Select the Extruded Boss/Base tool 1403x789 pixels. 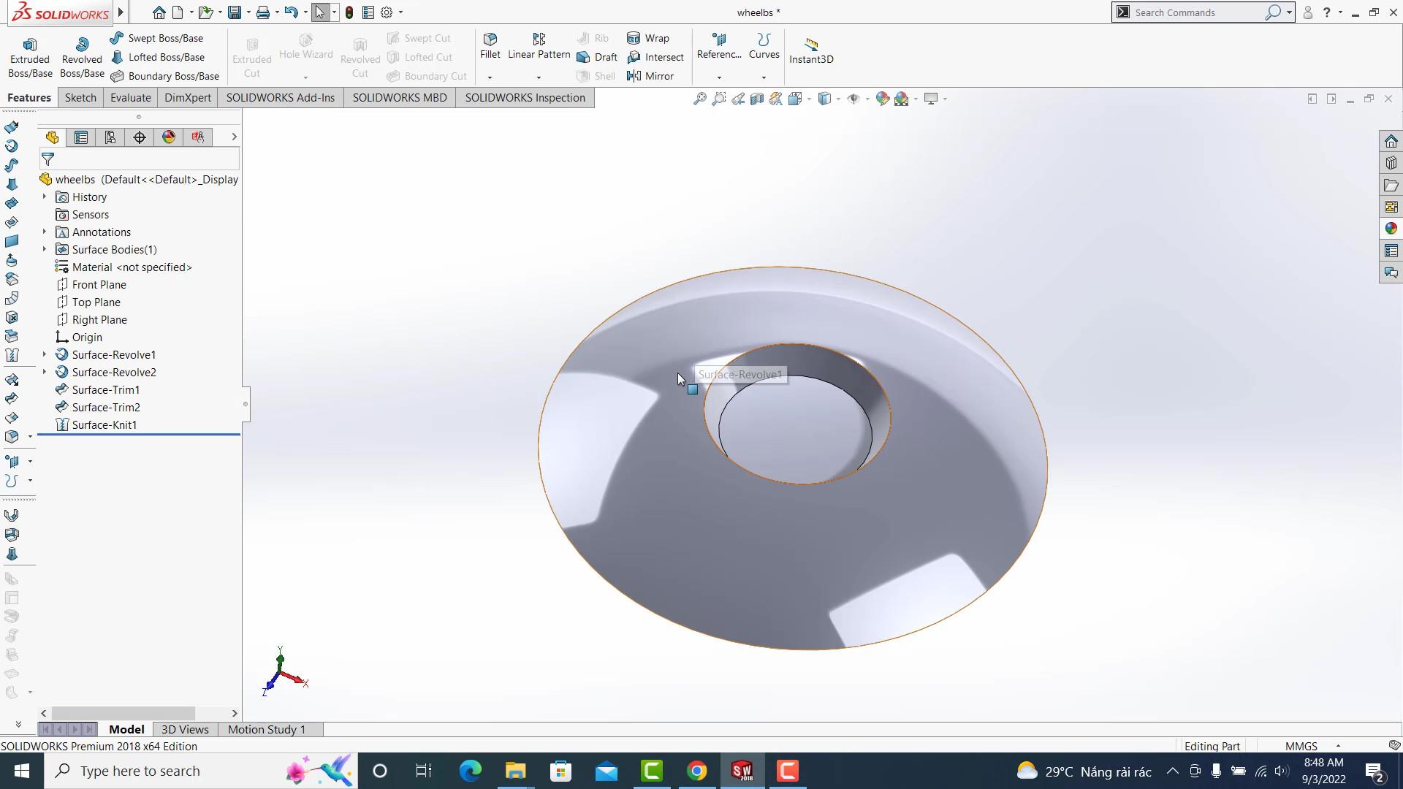pyautogui.click(x=29, y=55)
